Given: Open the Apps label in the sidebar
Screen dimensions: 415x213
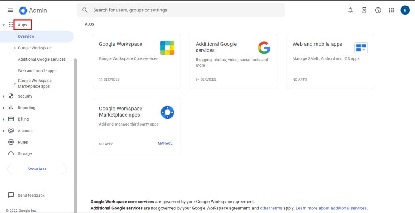Looking at the screenshot, I should 23,25.
